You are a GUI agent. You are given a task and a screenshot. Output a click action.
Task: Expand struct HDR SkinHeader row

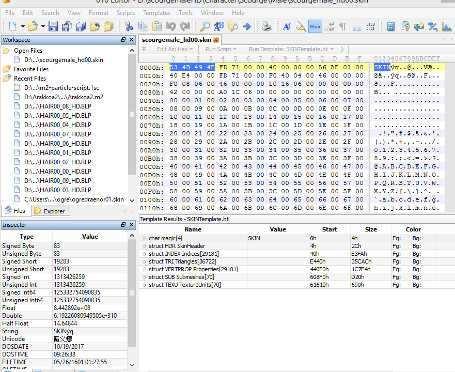pos(145,246)
